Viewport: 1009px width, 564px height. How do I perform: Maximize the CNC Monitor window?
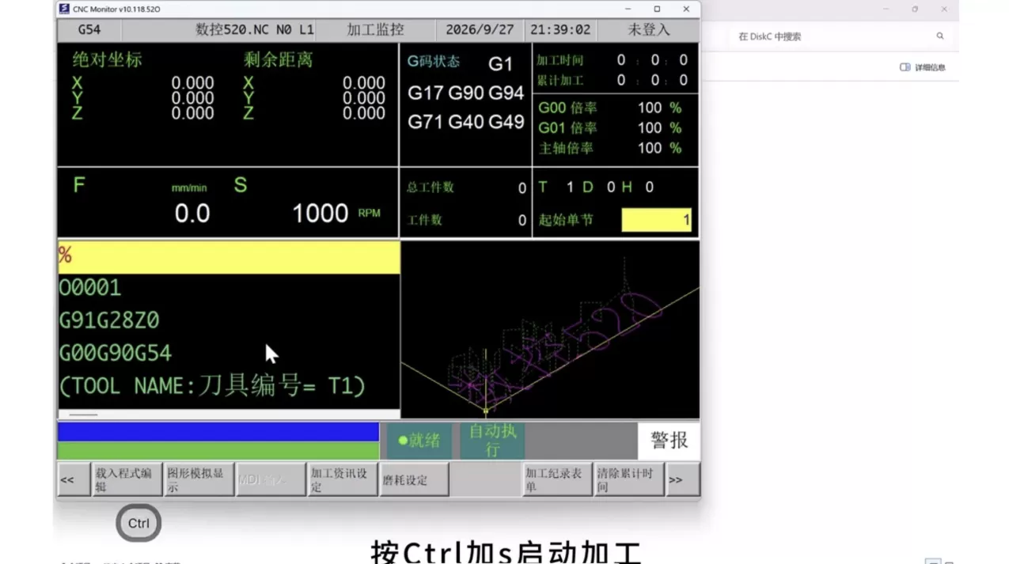click(x=657, y=9)
